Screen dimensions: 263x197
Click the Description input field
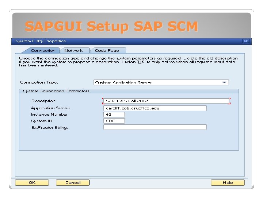pos(166,101)
